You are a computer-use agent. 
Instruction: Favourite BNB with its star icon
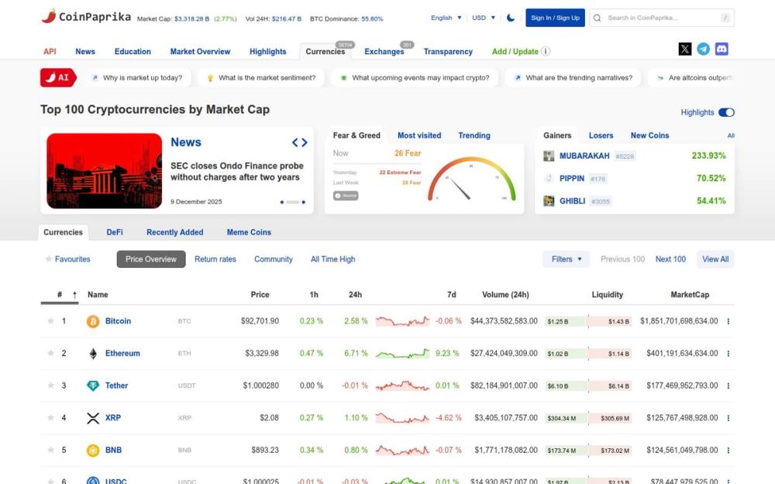click(x=50, y=450)
